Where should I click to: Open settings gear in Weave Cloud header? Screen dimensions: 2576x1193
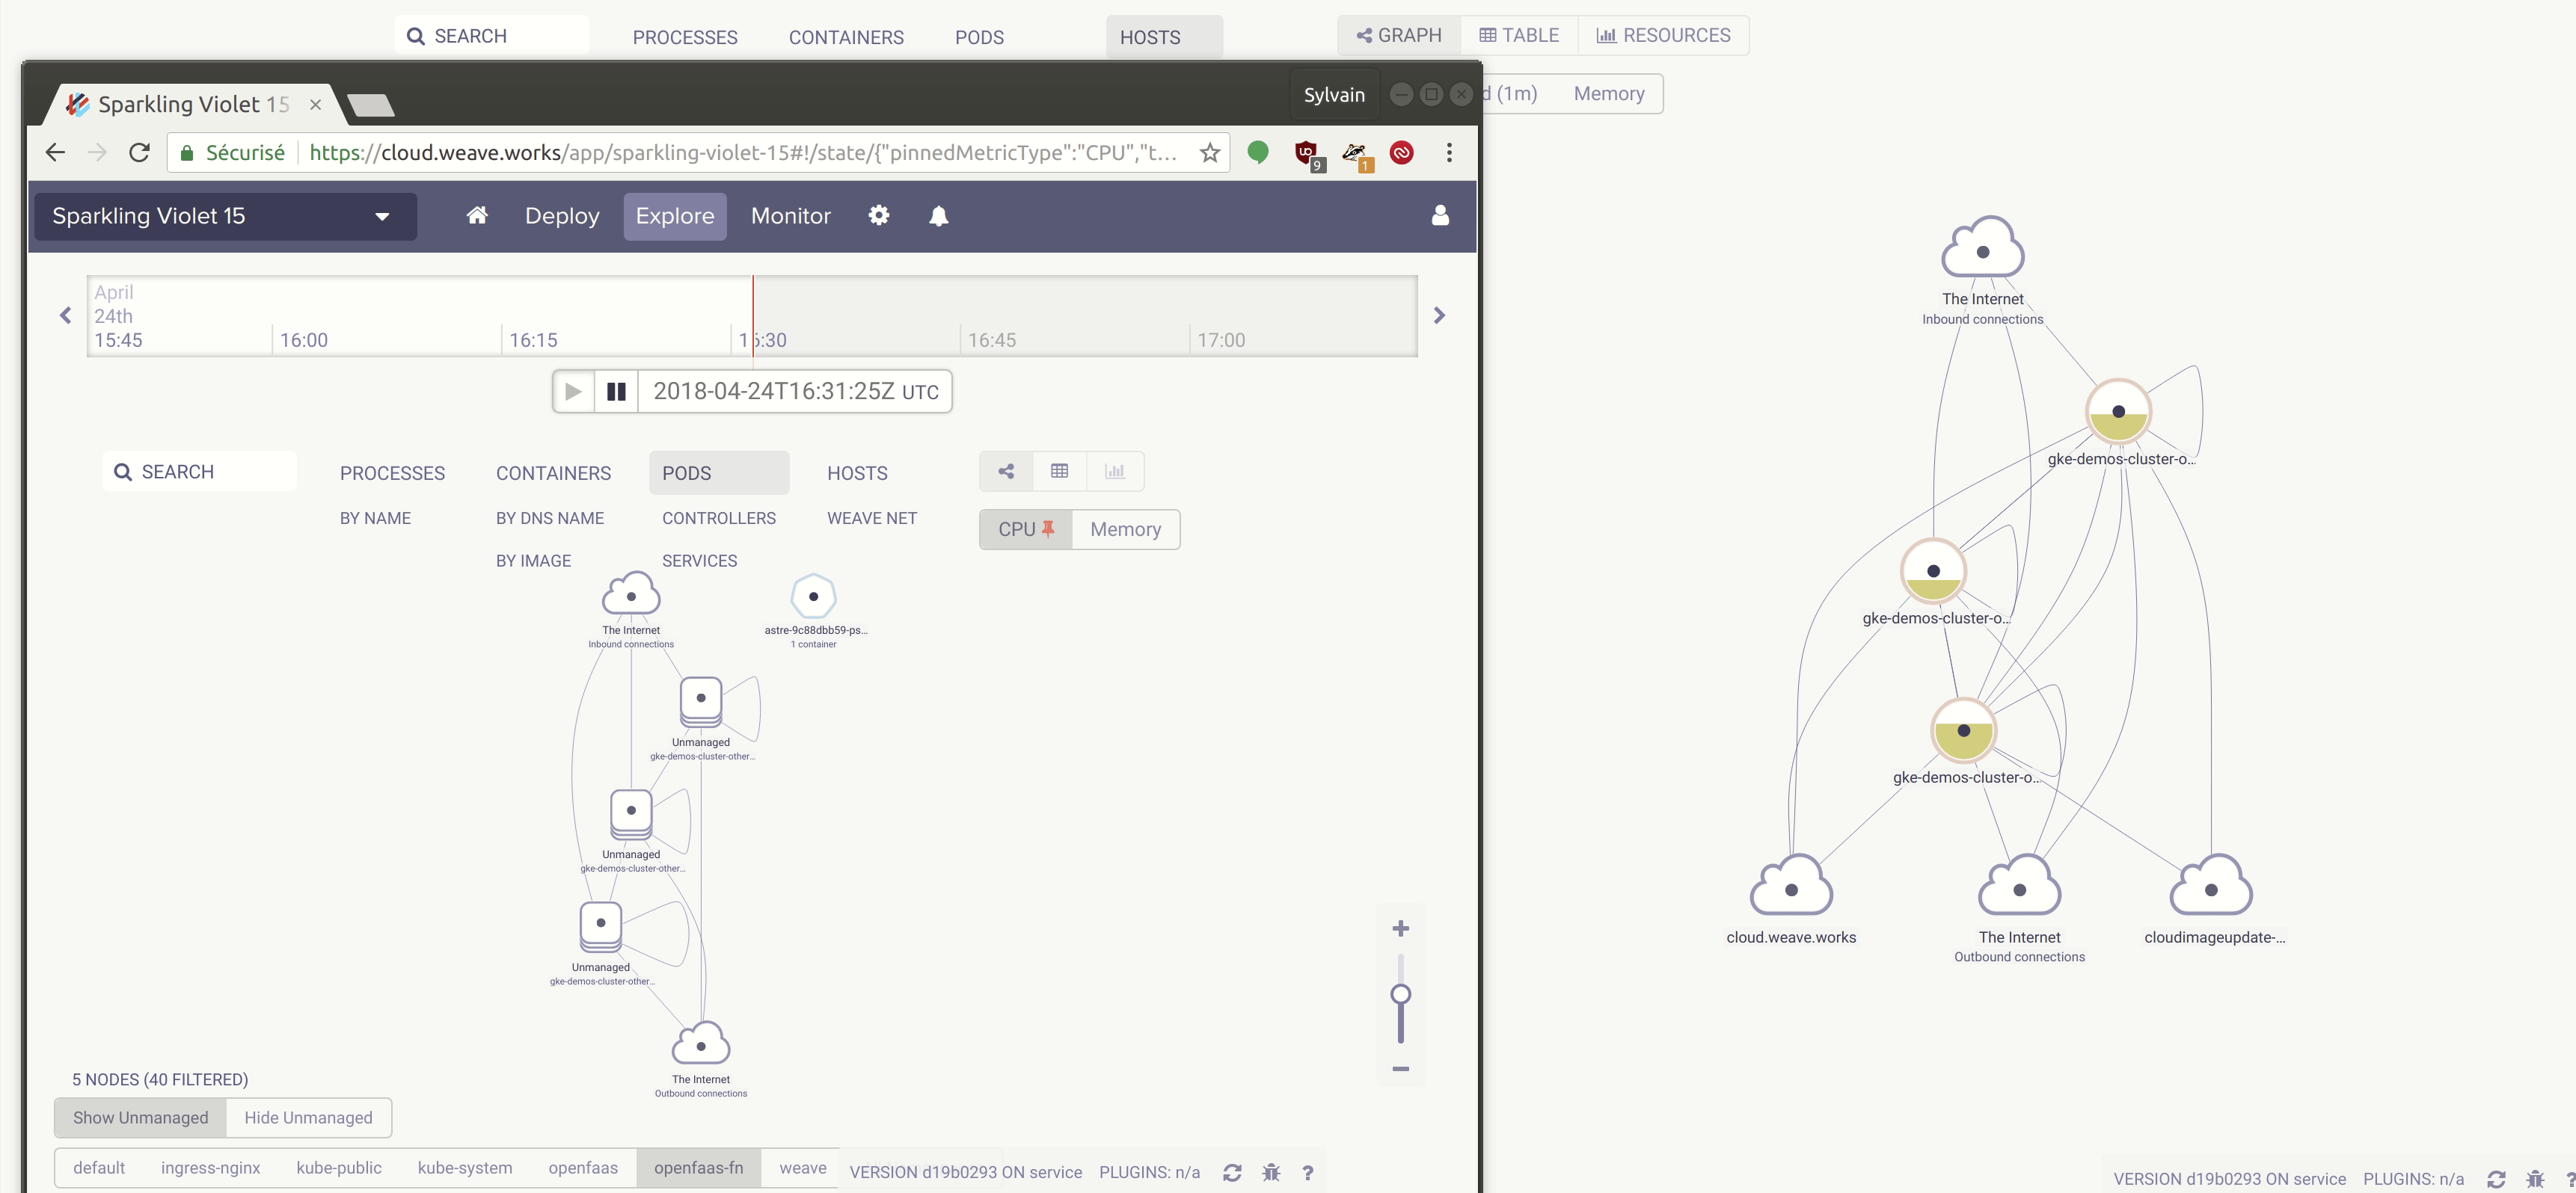pyautogui.click(x=878, y=216)
